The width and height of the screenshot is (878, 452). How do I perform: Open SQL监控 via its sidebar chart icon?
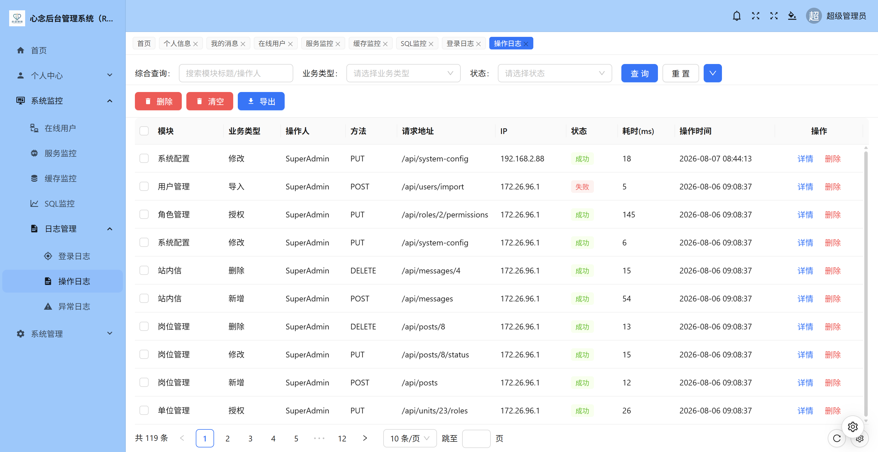34,204
